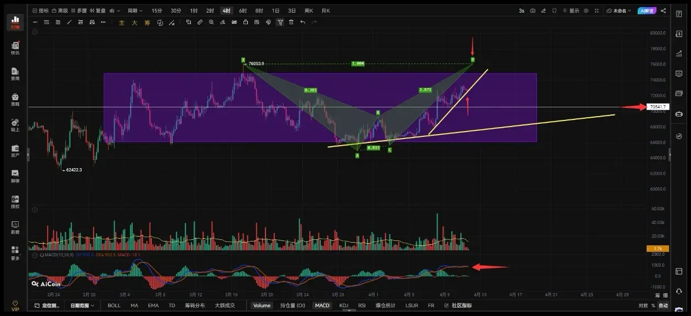Open the 日期范围 date range dropdown
Screen dimensions: 691x316
(x=82, y=305)
